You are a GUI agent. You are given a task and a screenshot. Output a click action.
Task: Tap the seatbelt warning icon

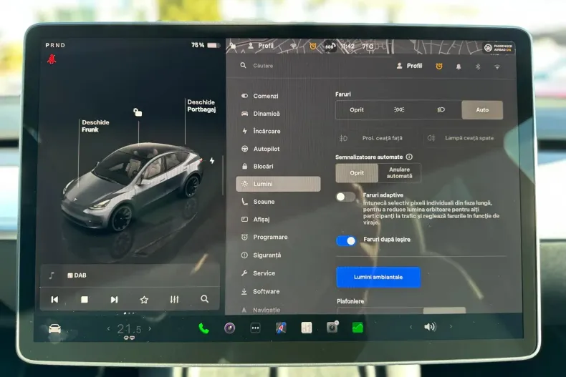coord(52,59)
